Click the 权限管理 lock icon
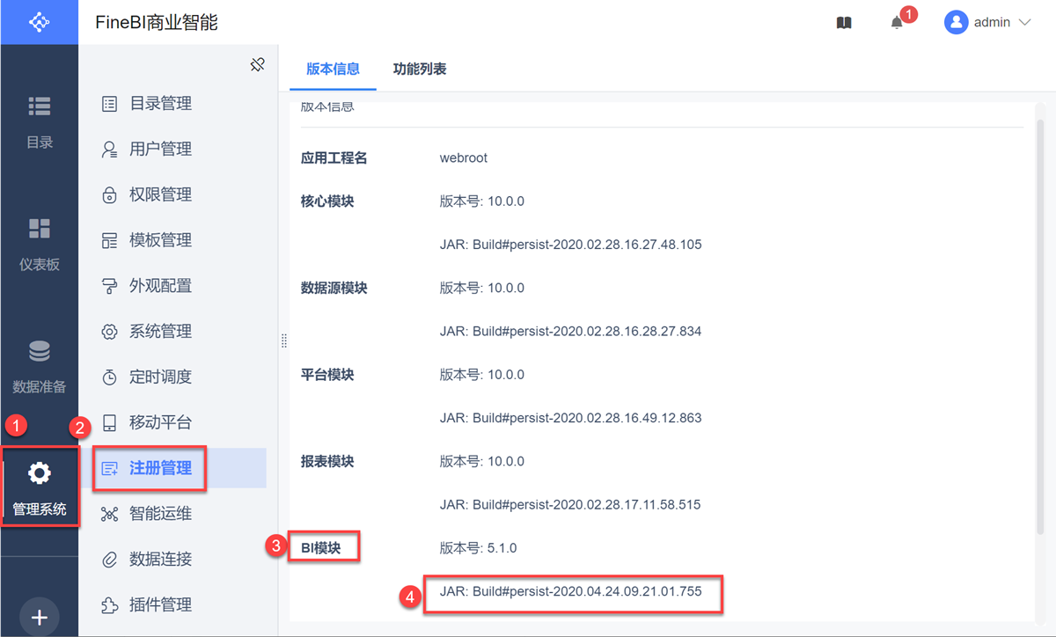1056x637 pixels. [x=109, y=194]
